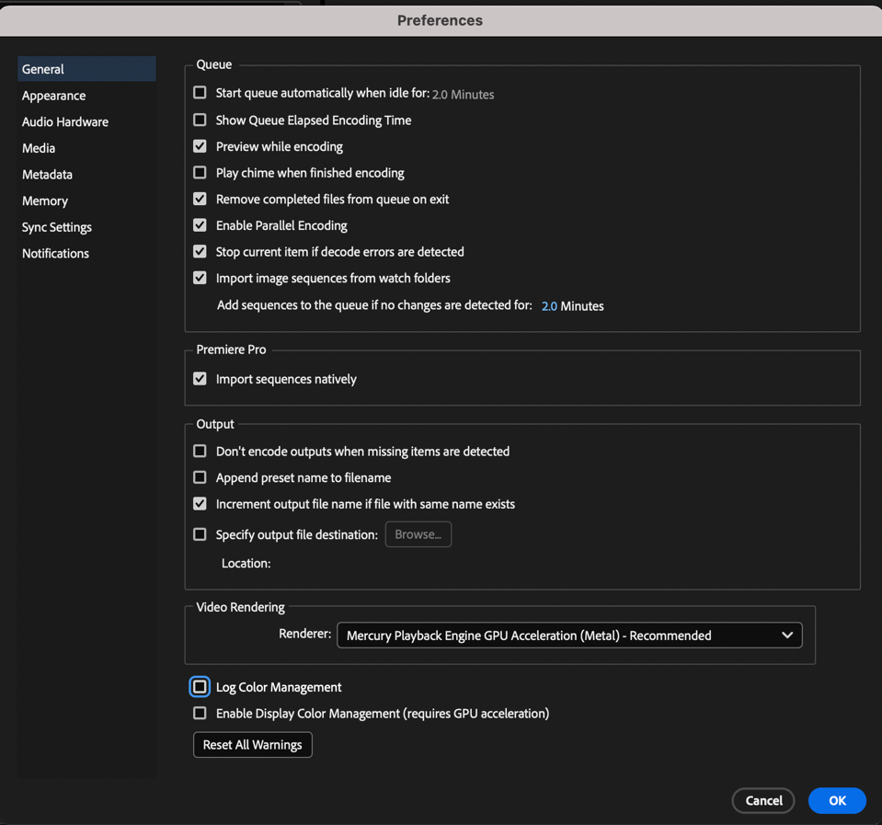This screenshot has width=882, height=825.
Task: Toggle Log Color Management
Action: 200,686
